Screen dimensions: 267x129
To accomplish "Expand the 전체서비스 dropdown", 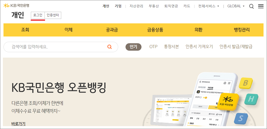I will coord(208,6).
